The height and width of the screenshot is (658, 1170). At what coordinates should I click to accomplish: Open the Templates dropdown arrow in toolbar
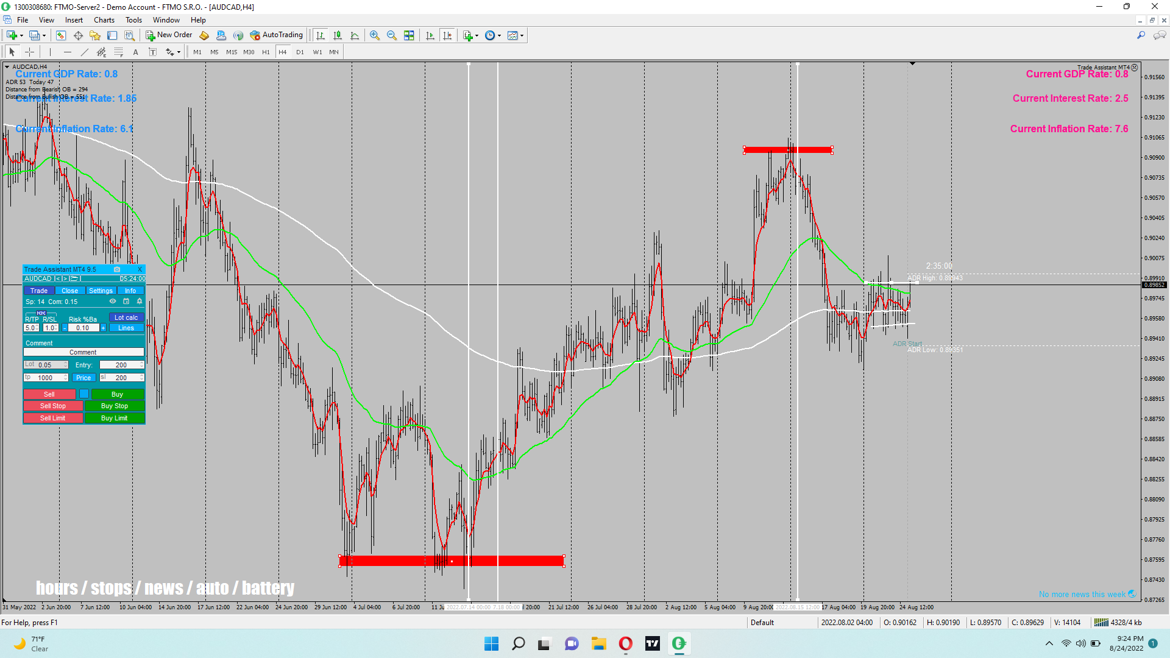click(522, 35)
